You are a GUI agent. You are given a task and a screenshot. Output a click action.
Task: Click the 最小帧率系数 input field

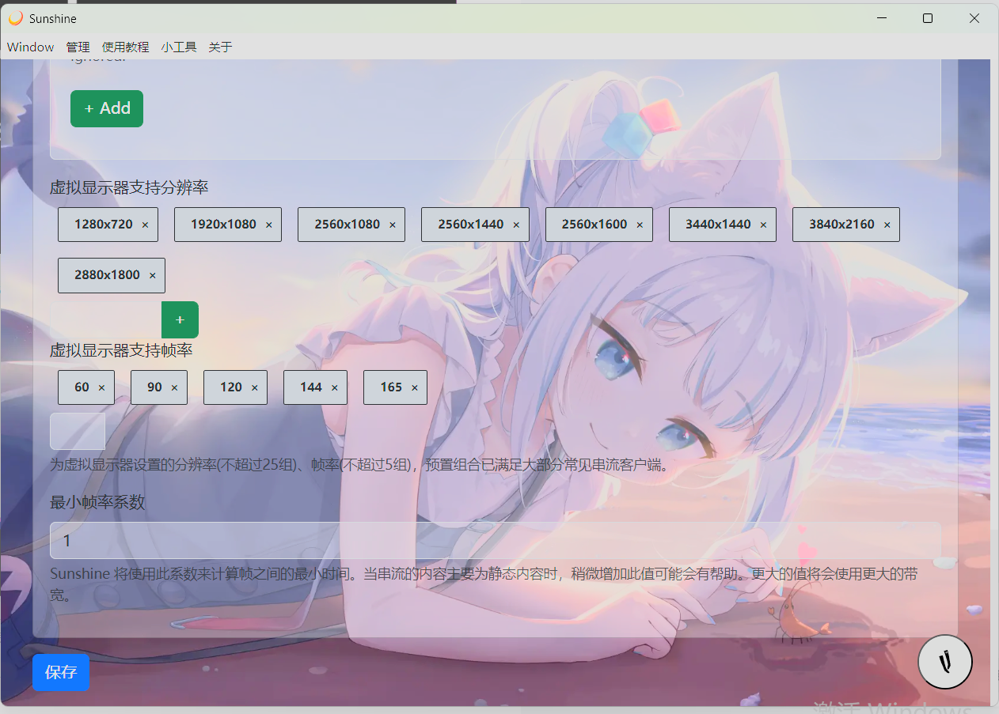pos(496,541)
